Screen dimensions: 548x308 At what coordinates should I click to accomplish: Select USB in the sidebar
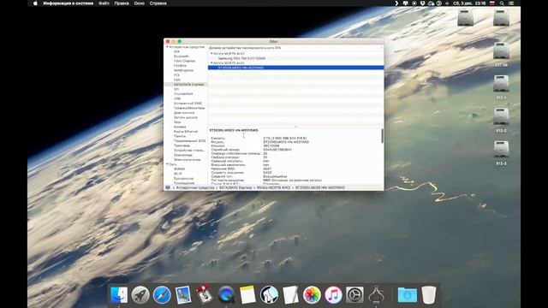click(x=177, y=99)
